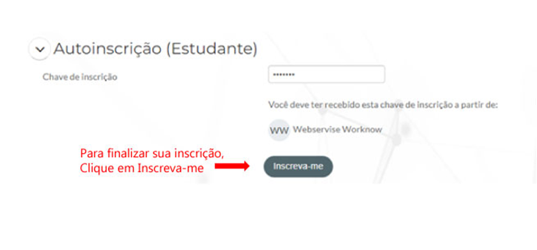Viewport: 537px width, 250px height.
Task: Focus the Chave de inscrição password field
Action: coord(326,74)
